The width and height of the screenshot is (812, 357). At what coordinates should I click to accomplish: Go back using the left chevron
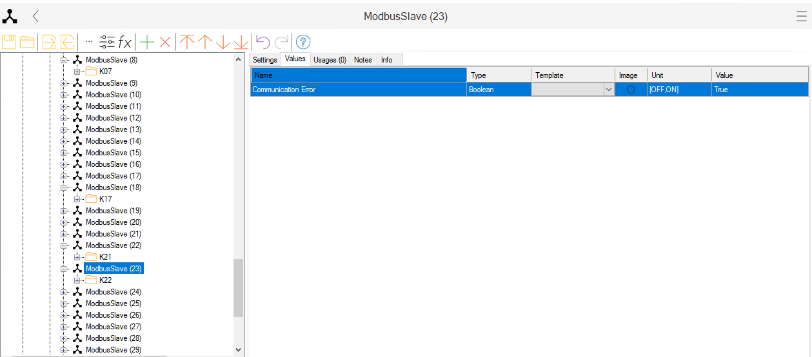click(36, 17)
